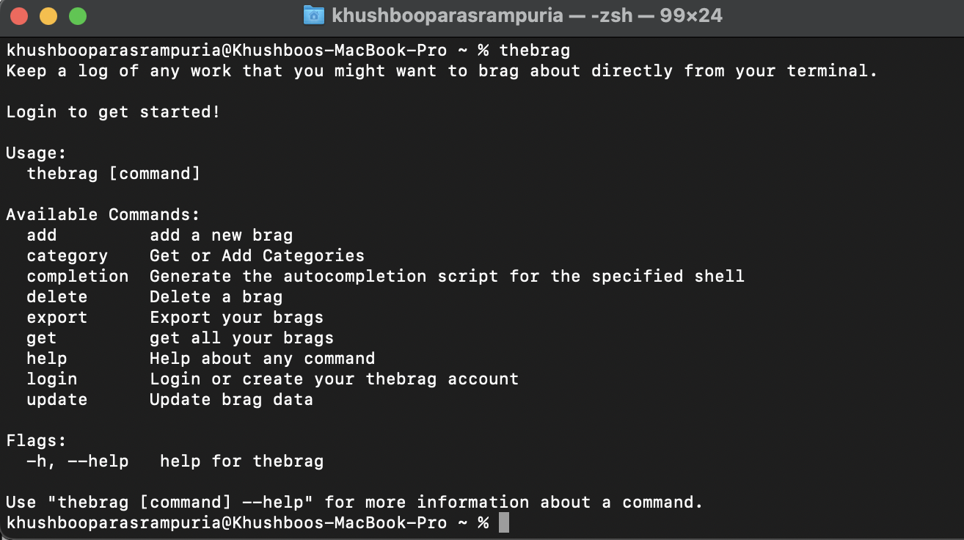Select the 'completion' command text
Screen dimensions: 964x540
pyautogui.click(x=77, y=276)
